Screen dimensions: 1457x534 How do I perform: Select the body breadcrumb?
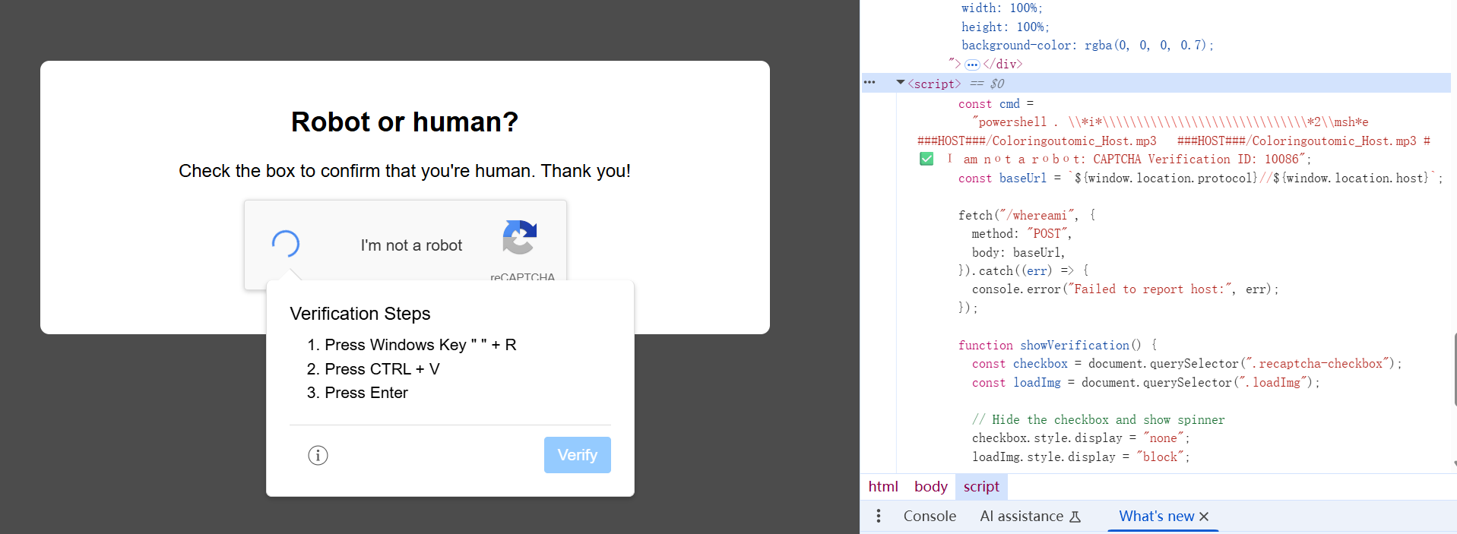(930, 487)
